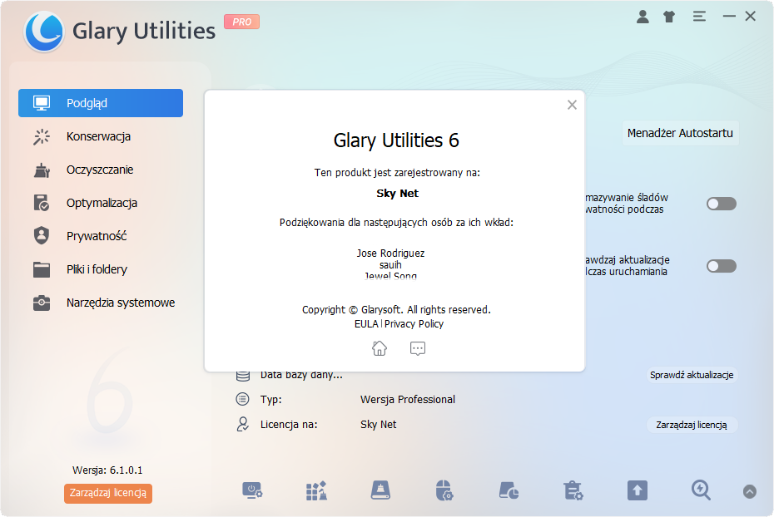The image size is (774, 517).
Task: Switch to Oczyszczanie section
Action: pyautogui.click(x=101, y=170)
